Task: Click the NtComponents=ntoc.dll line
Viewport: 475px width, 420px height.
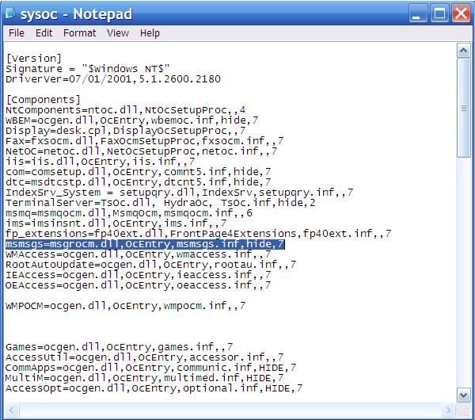Action: point(125,110)
